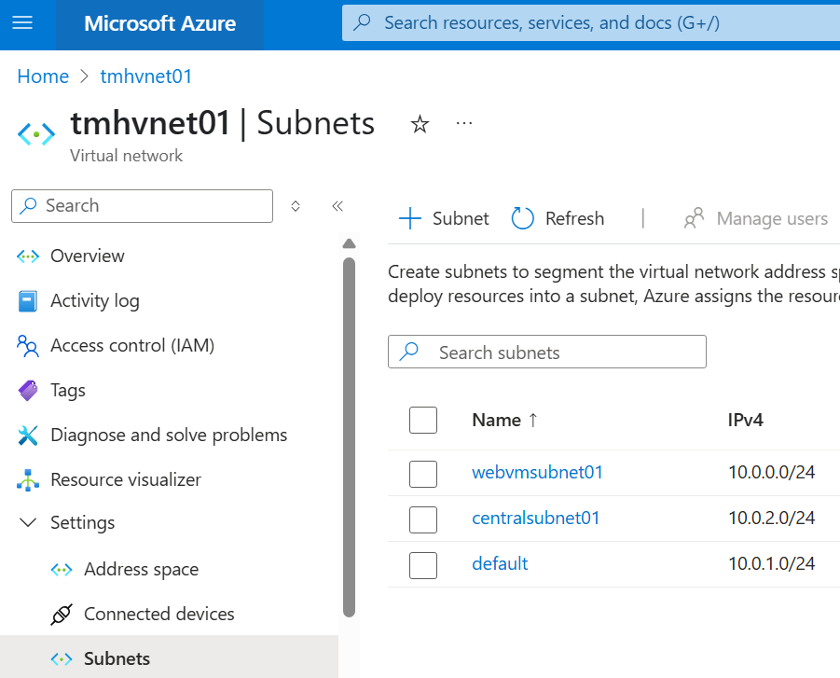Open Access control (IAM) menu item
Image resolution: width=840 pixels, height=678 pixels.
point(131,345)
